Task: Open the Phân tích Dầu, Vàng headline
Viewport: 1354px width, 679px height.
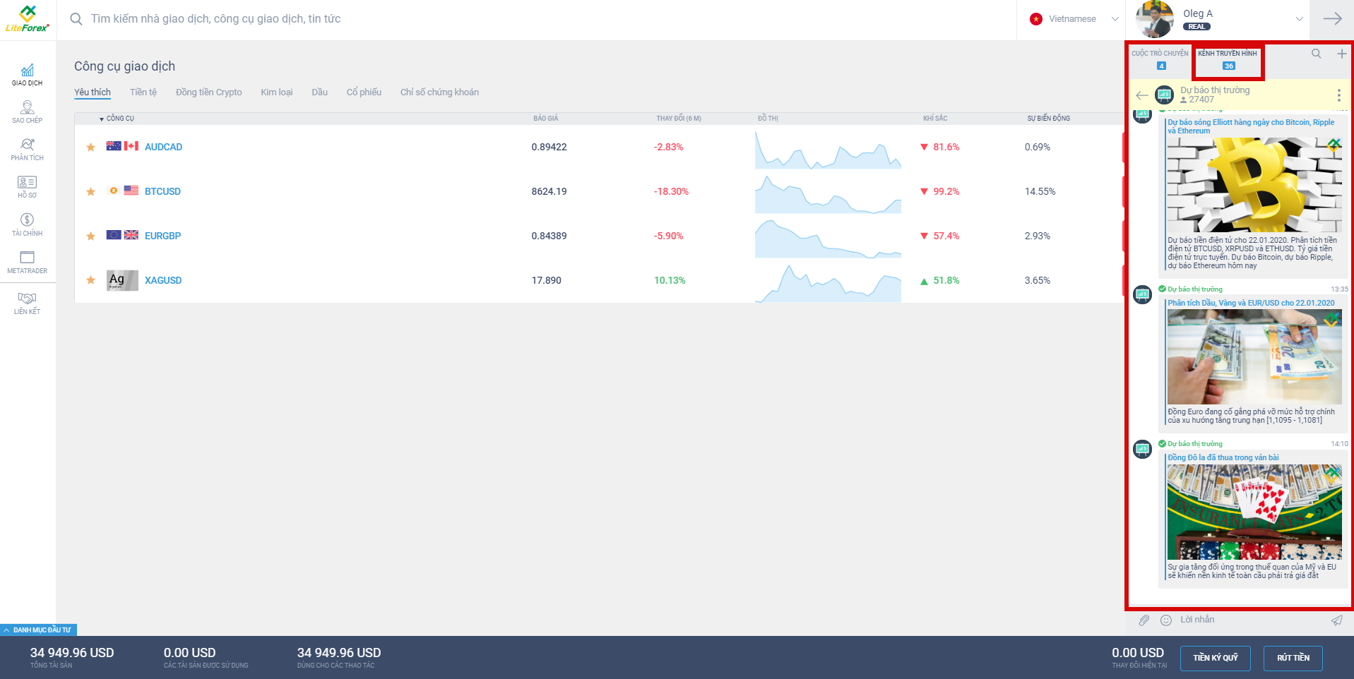Action: 1251,303
